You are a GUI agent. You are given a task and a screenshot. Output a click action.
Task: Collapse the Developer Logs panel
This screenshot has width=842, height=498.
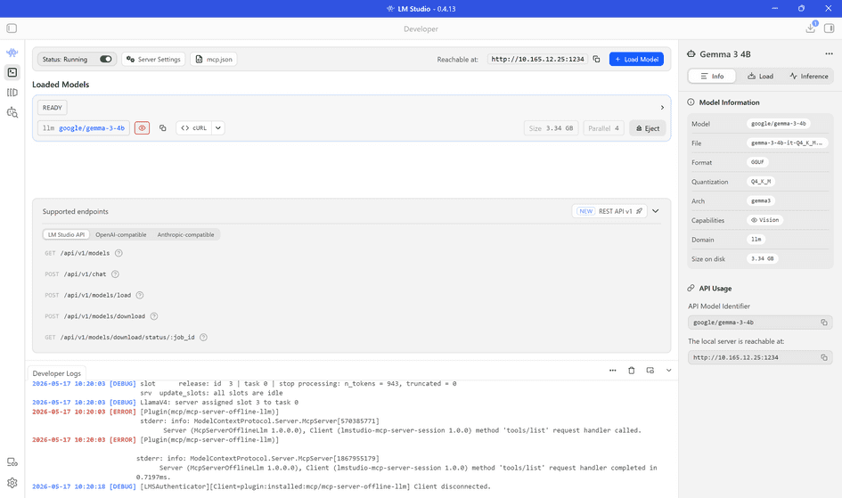(669, 371)
